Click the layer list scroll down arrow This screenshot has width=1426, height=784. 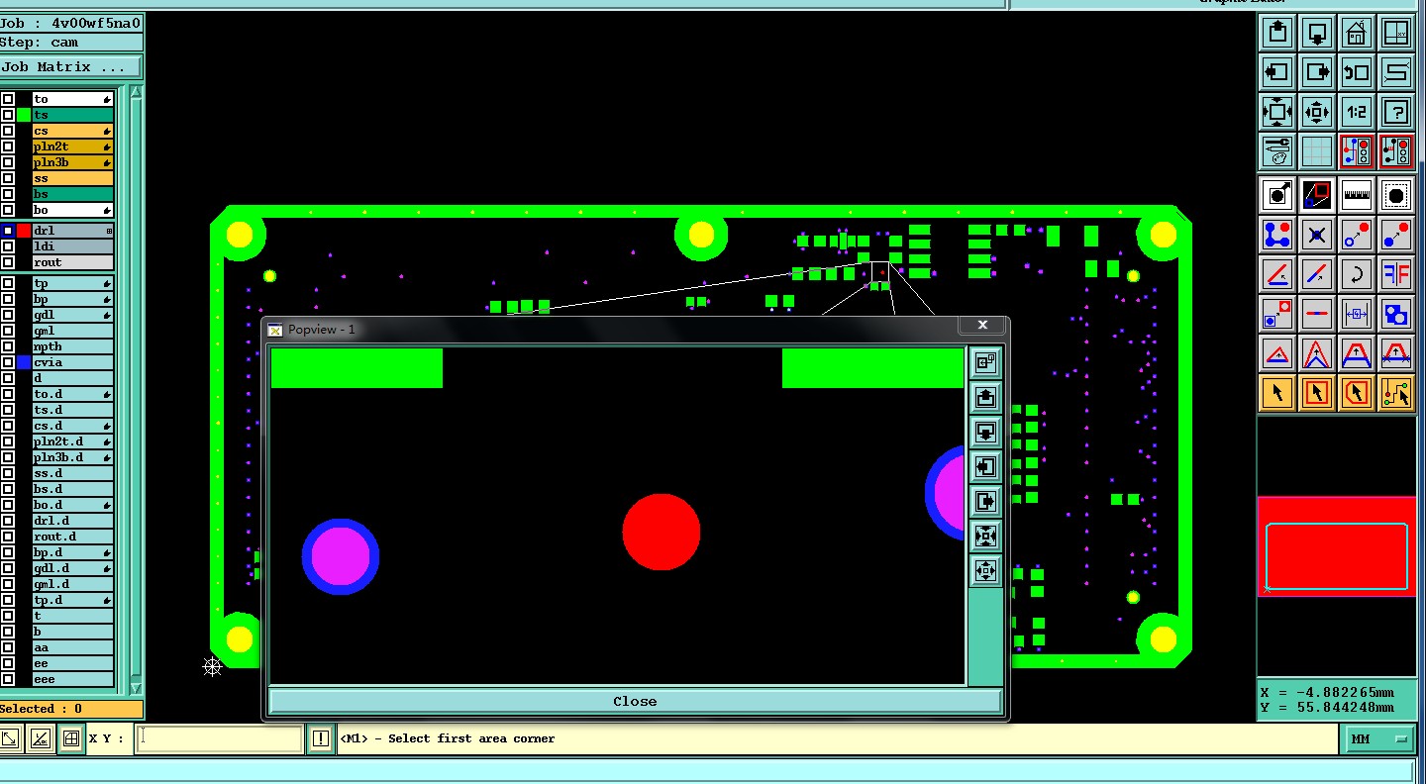[136, 688]
